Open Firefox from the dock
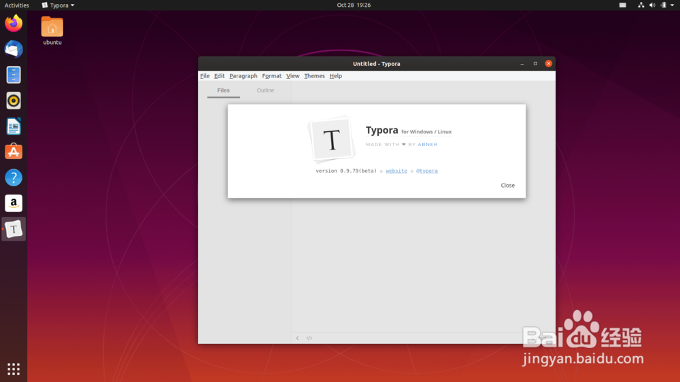680x382 pixels. (x=14, y=23)
